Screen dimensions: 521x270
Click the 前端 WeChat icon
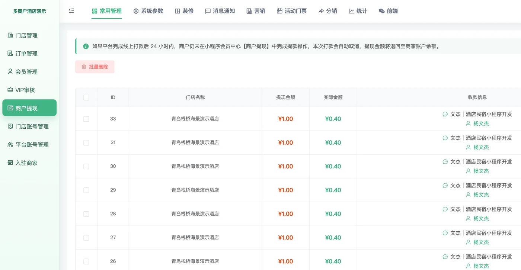coord(381,11)
